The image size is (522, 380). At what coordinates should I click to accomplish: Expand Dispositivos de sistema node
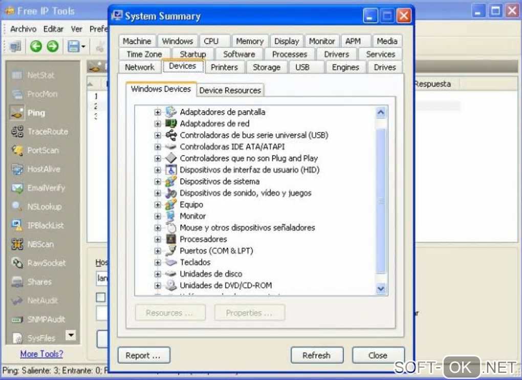(158, 181)
